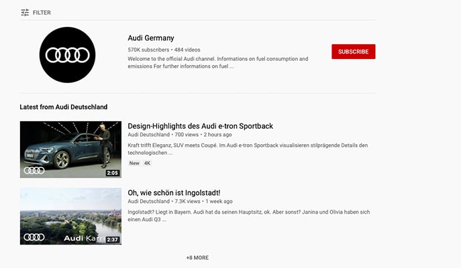The height and width of the screenshot is (268, 461).
Task: Click the channel welcome description text
Action: [218, 63]
